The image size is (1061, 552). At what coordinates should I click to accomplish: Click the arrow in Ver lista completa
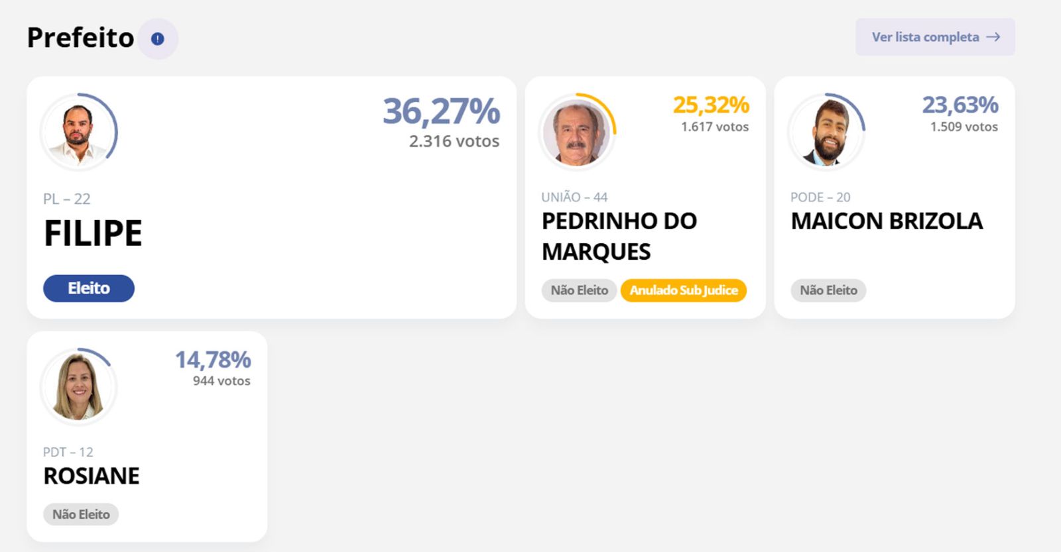(993, 37)
